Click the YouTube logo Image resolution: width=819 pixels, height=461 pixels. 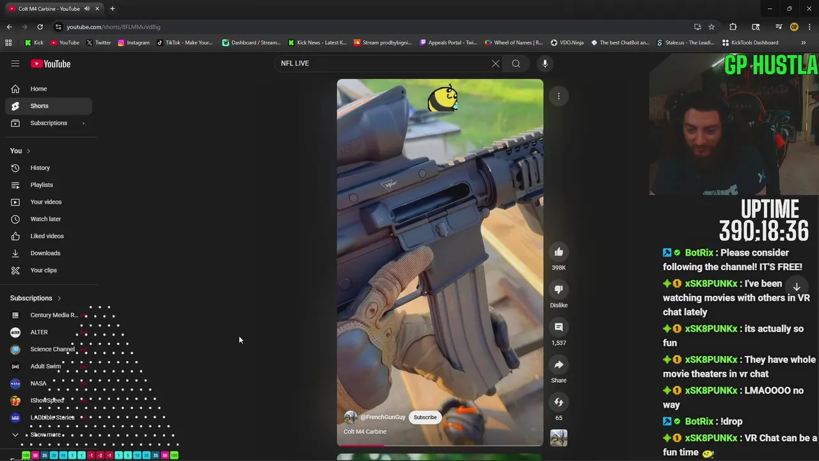pyautogui.click(x=51, y=63)
